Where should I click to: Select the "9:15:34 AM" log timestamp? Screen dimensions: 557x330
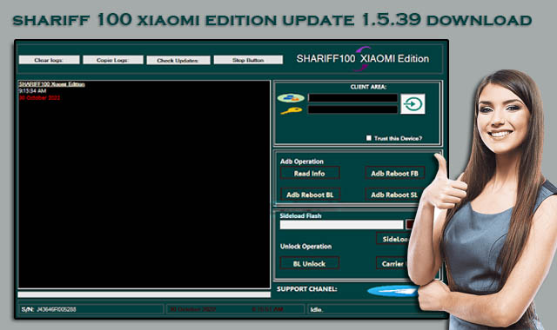(32, 90)
